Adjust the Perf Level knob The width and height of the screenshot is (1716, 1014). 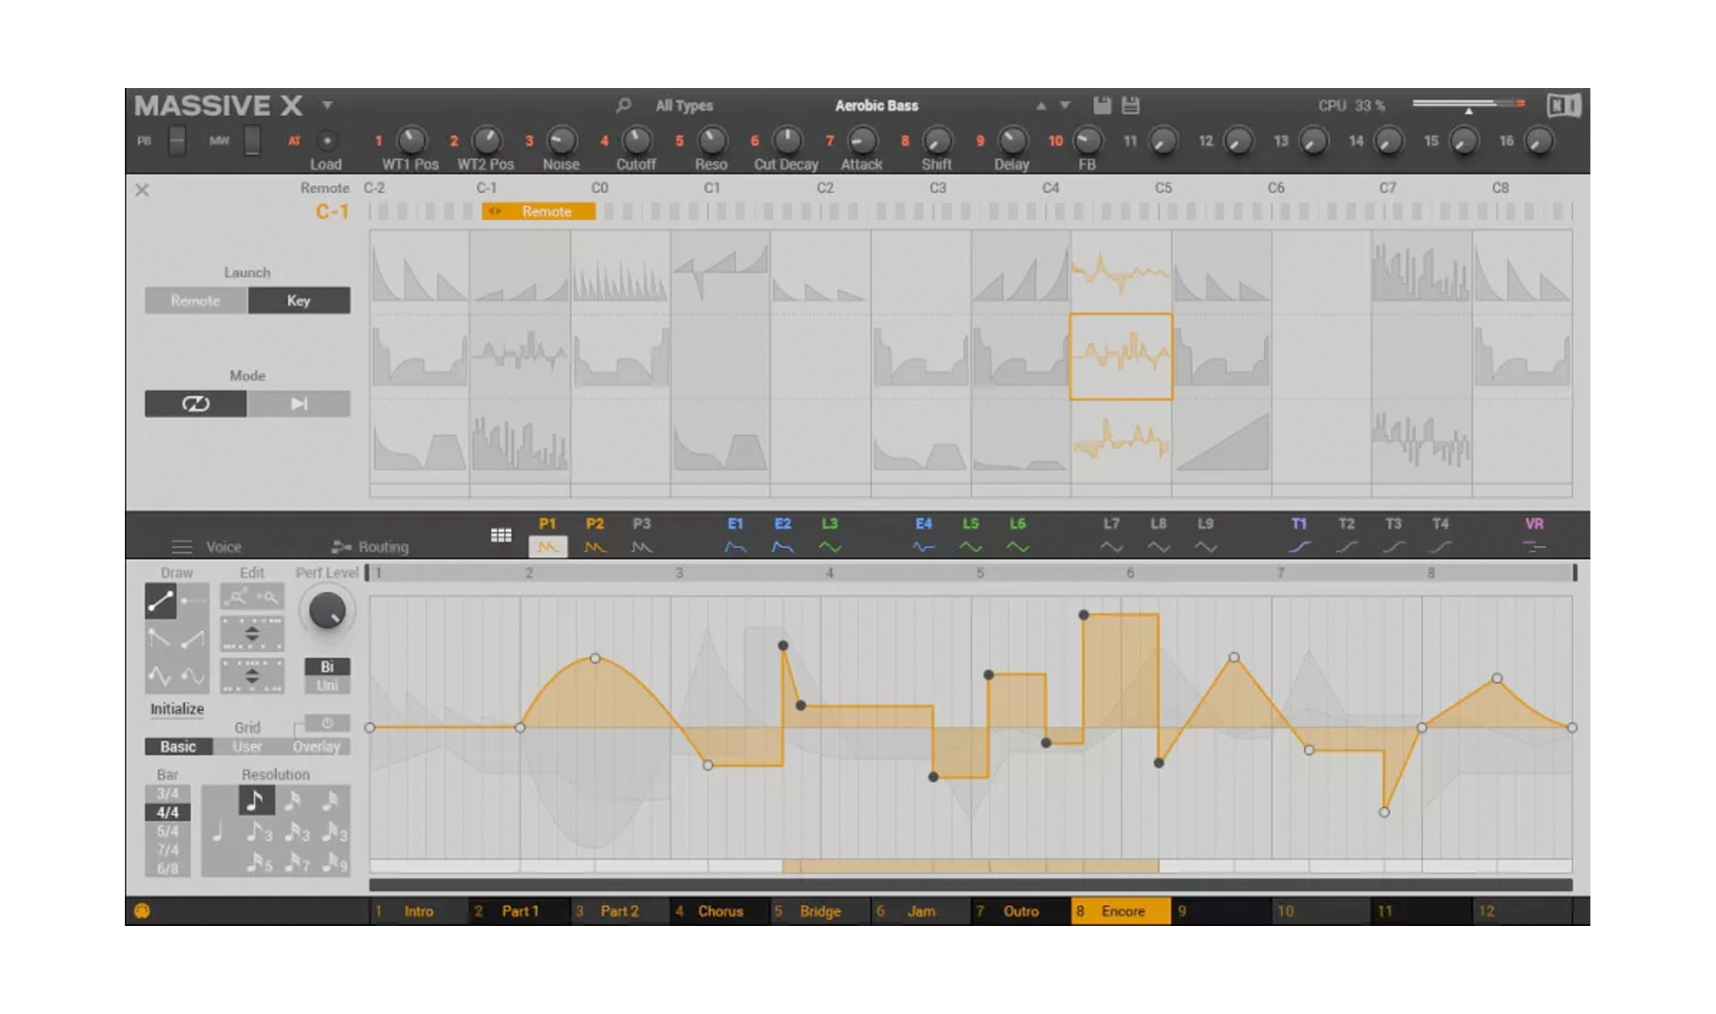click(327, 611)
